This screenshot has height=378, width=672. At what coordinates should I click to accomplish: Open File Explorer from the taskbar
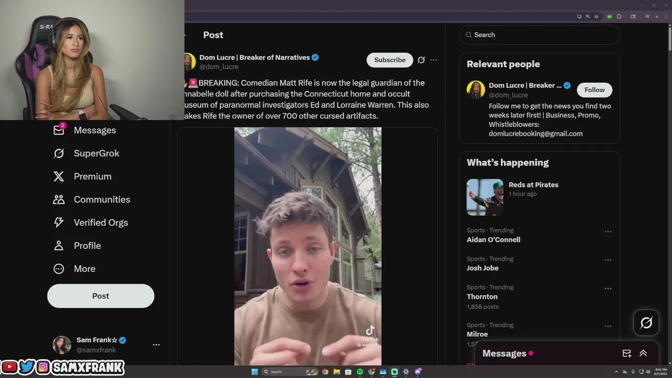tap(337, 372)
